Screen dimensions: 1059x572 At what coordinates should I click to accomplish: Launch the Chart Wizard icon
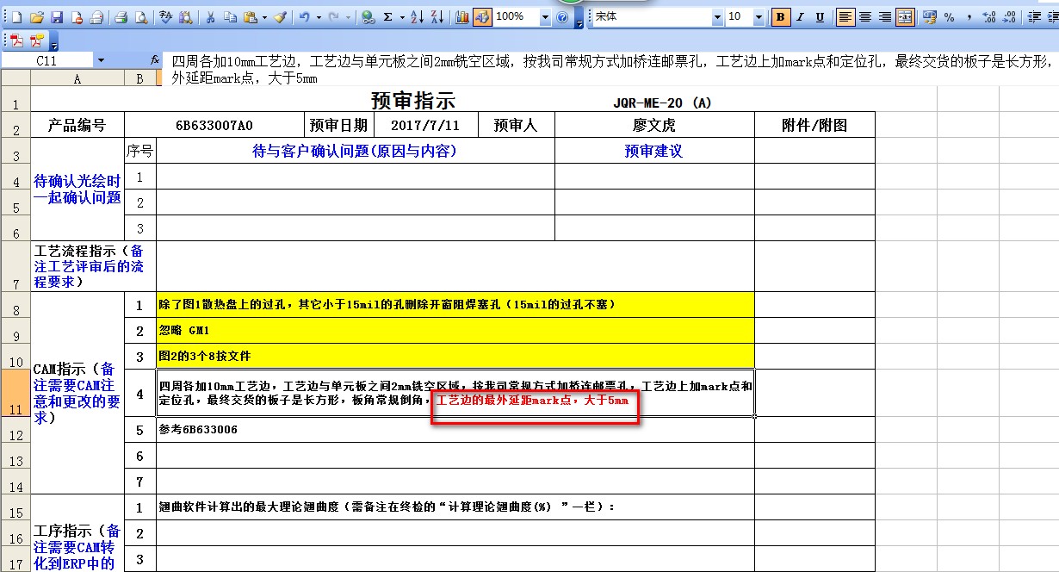(x=462, y=17)
